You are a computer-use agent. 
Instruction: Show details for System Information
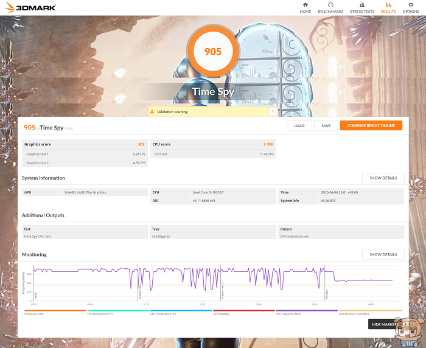[x=383, y=178]
